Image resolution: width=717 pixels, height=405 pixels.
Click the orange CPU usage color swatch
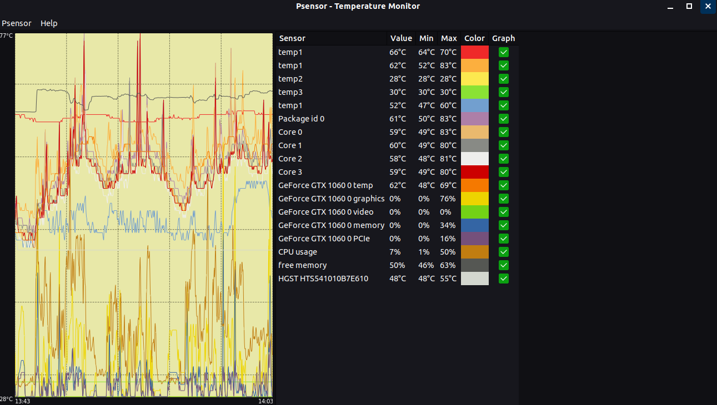click(475, 252)
